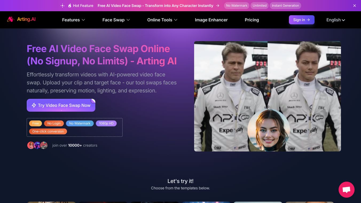361x203 pixels.
Task: Go to the Pricing page
Action: click(252, 20)
